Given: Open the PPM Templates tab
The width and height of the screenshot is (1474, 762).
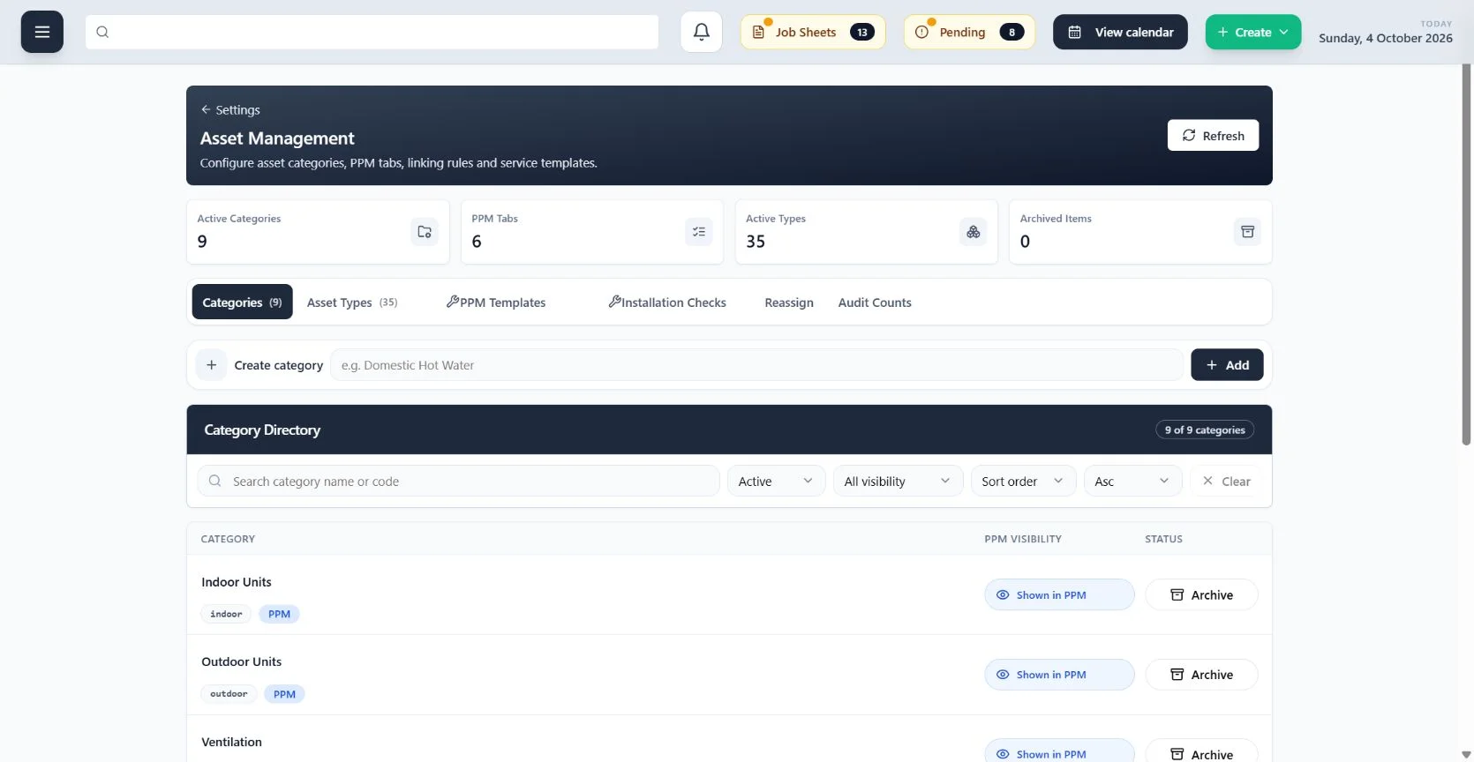Looking at the screenshot, I should point(496,303).
